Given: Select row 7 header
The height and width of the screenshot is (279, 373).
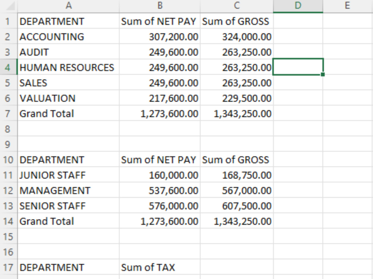Looking at the screenshot, I should pyautogui.click(x=9, y=113).
